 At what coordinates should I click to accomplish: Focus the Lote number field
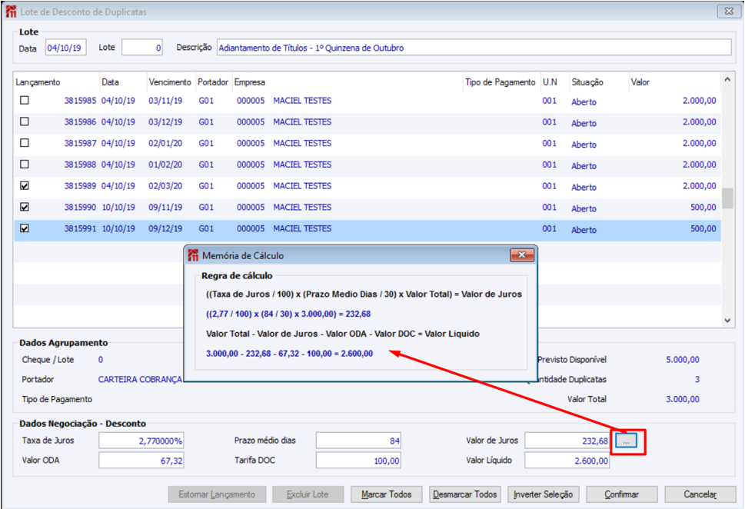142,48
